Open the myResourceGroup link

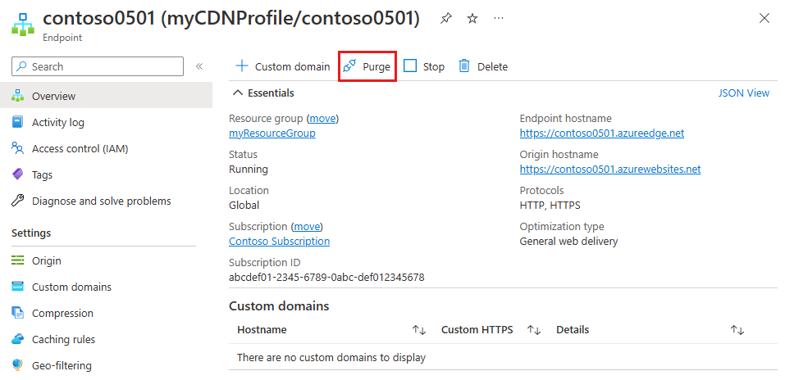pos(272,133)
